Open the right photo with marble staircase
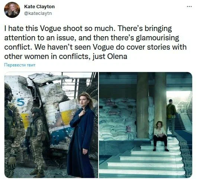The height and width of the screenshot is (181, 197). tap(146, 125)
